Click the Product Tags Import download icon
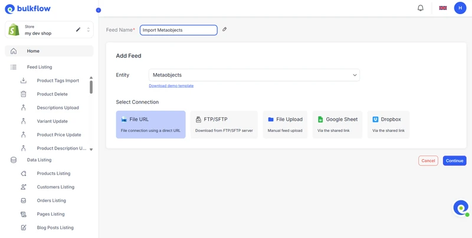The width and height of the screenshot is (472, 238). 24,81
